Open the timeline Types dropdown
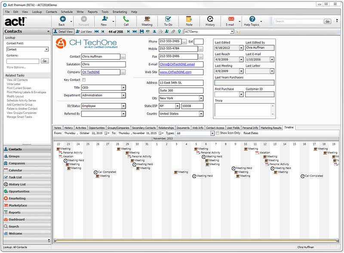This screenshot has height=253, width=344. pos(212,133)
